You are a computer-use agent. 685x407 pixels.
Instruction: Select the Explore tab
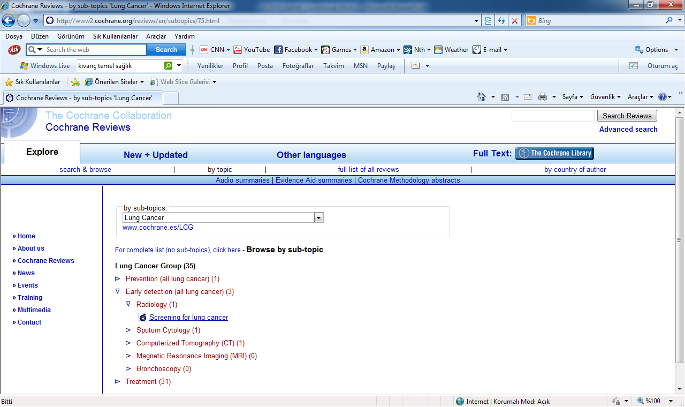click(42, 152)
